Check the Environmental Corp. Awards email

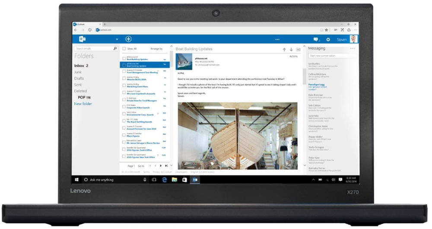point(124,113)
